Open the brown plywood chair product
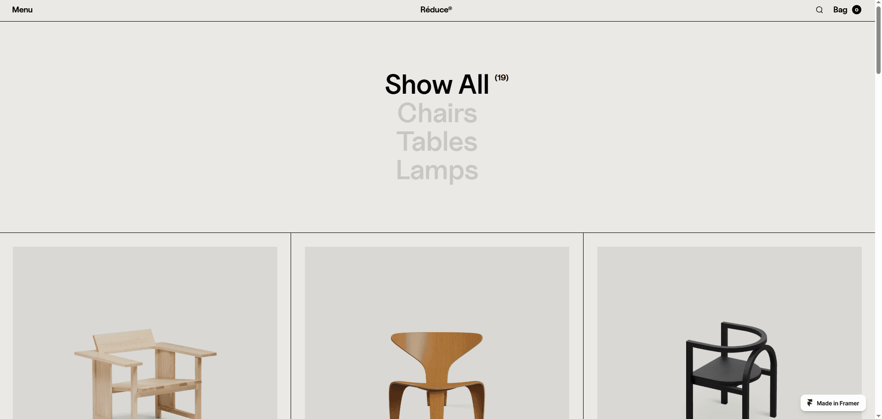The image size is (882, 419). pyautogui.click(x=437, y=375)
